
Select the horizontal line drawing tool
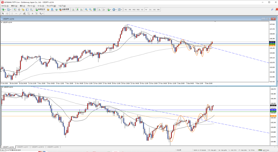(17, 13)
